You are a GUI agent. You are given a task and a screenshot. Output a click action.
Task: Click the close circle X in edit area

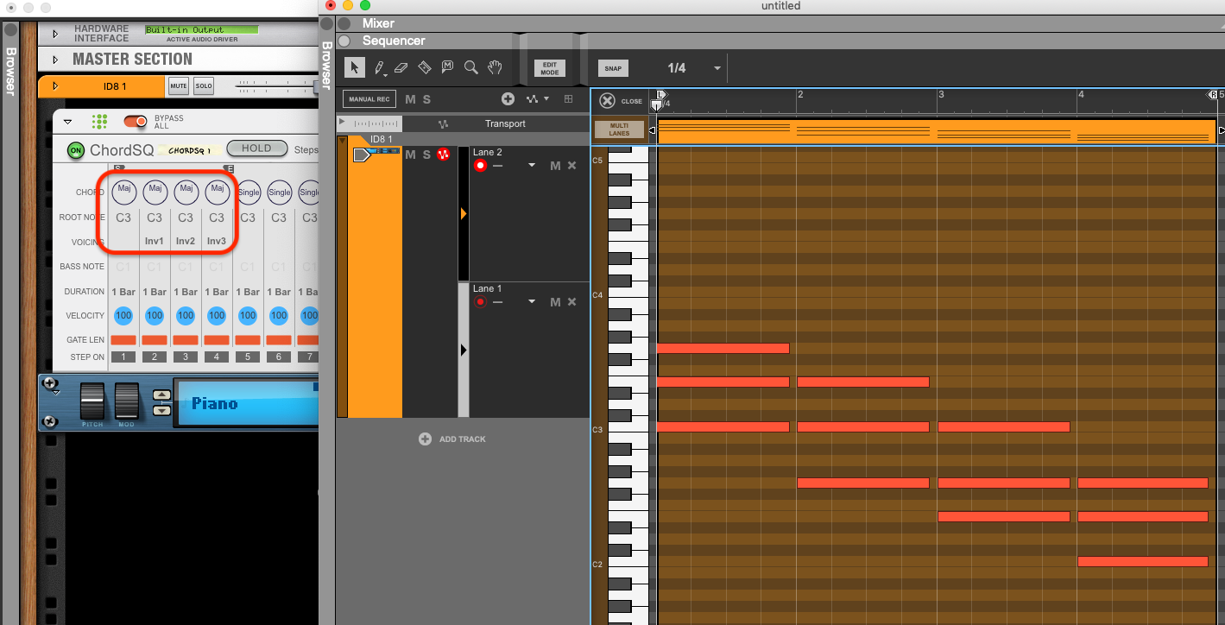pyautogui.click(x=607, y=101)
